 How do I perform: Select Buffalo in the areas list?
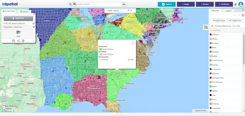pyautogui.click(x=215, y=56)
